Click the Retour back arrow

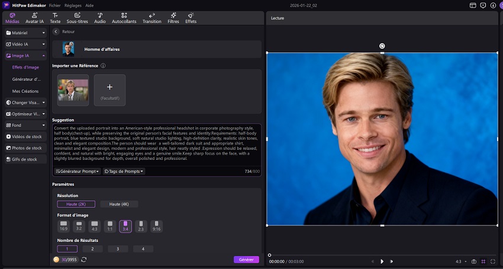coord(56,31)
